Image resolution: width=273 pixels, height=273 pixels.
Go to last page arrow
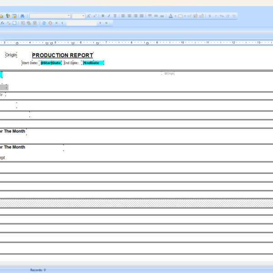point(106,23)
